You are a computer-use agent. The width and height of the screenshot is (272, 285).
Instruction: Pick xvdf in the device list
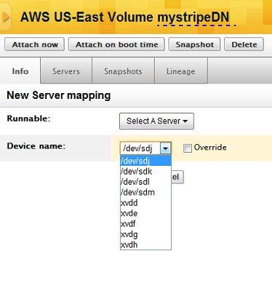(x=145, y=224)
